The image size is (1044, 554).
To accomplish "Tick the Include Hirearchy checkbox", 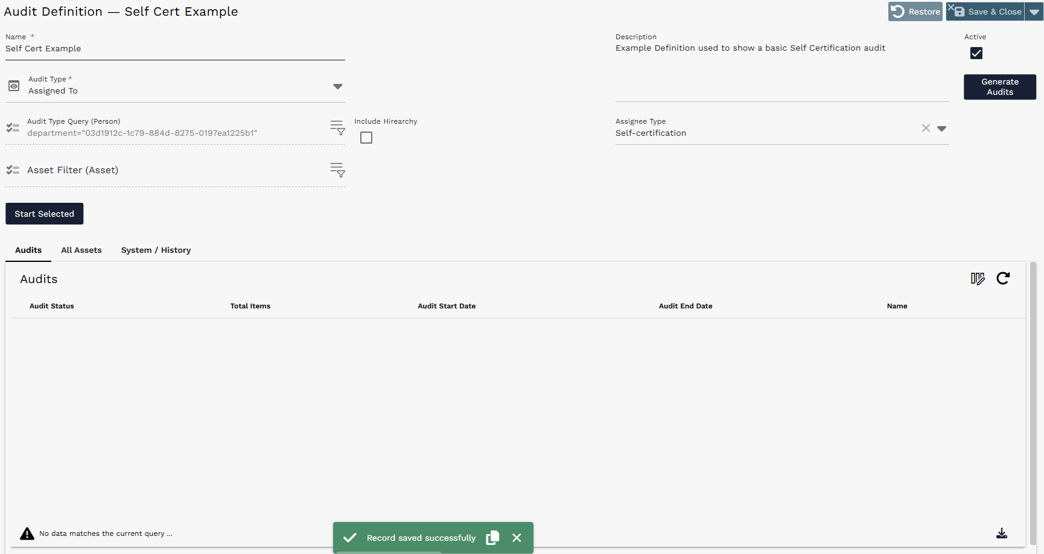I will point(366,138).
